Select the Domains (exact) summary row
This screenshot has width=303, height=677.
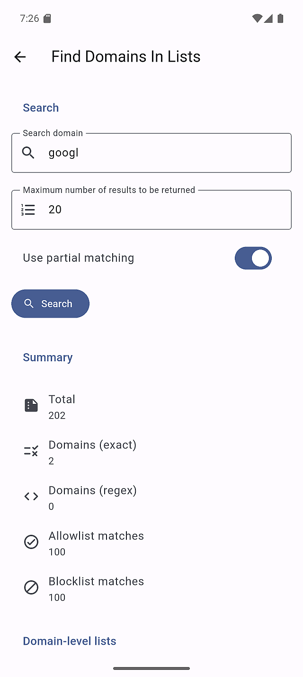click(x=151, y=452)
